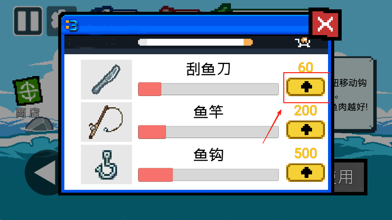Click the white bar in the dialog header
The image size is (392, 220).
click(195, 42)
